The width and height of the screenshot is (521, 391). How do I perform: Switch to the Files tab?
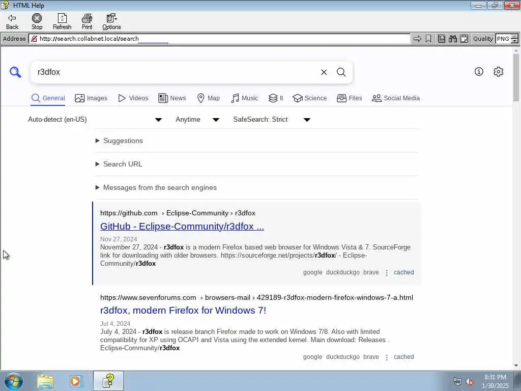[349, 98]
